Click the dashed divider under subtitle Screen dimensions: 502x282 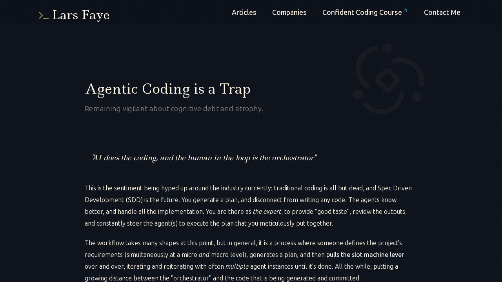(251, 133)
